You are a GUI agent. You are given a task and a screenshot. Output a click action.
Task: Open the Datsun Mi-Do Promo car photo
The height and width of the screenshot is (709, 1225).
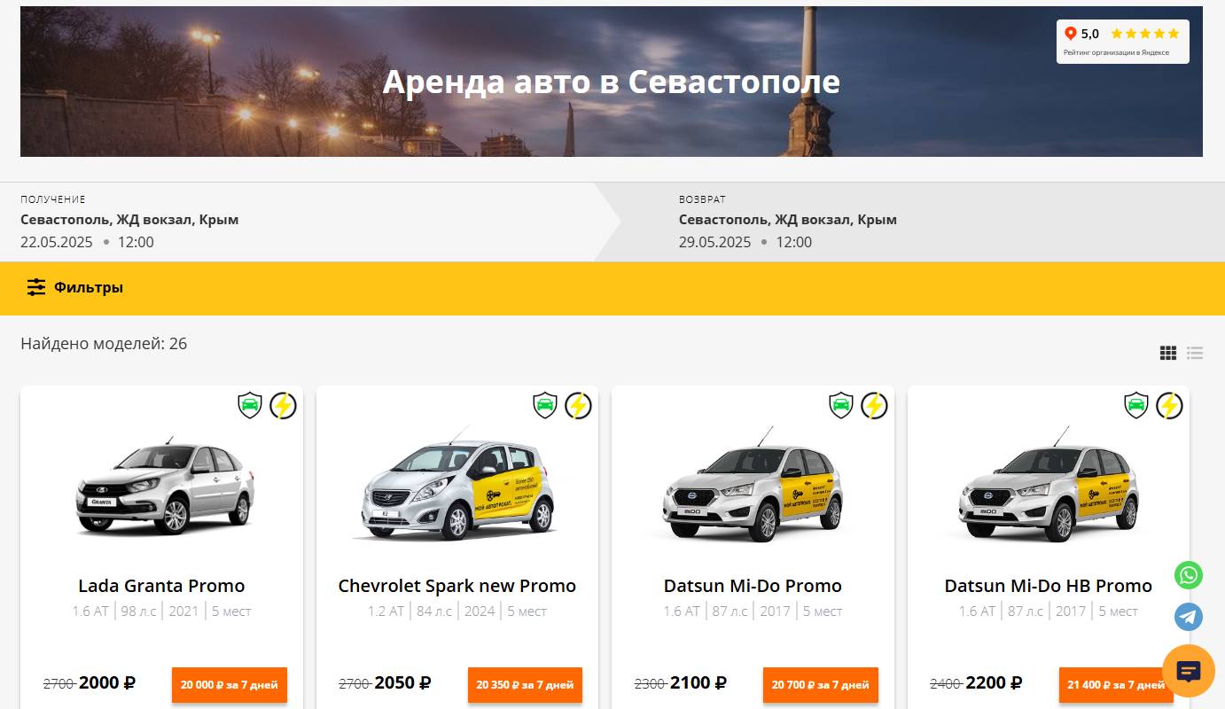pyautogui.click(x=753, y=485)
